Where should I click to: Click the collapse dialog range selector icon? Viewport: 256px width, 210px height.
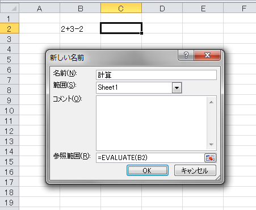(x=210, y=158)
